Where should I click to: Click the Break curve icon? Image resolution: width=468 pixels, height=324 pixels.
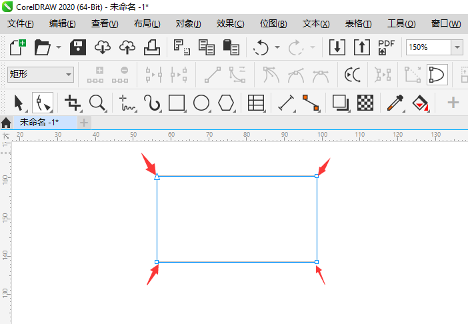coord(179,75)
